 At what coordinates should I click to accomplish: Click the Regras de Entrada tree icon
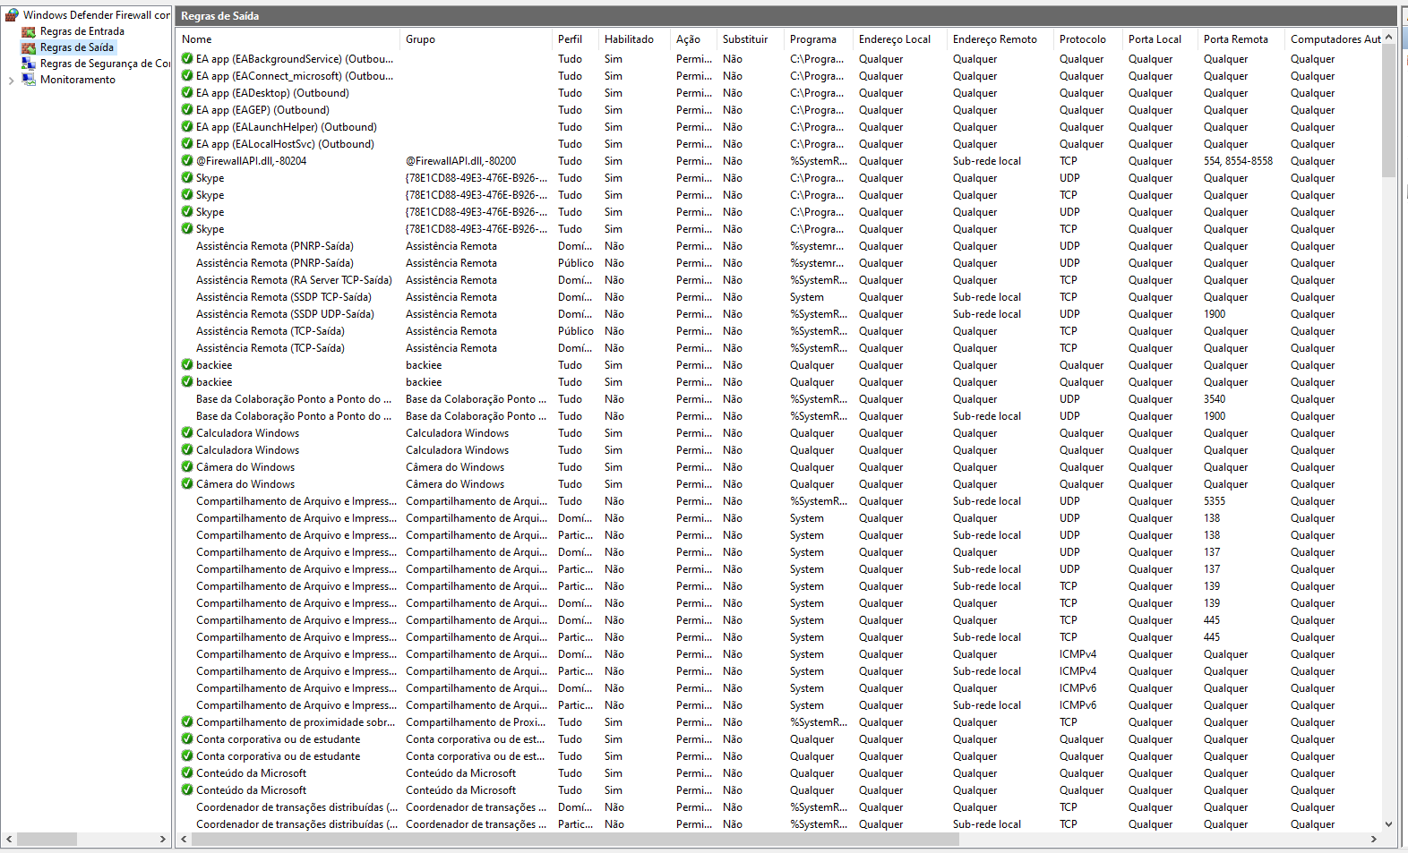pyautogui.click(x=29, y=31)
